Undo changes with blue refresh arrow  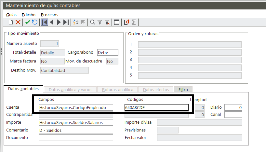click(35, 22)
